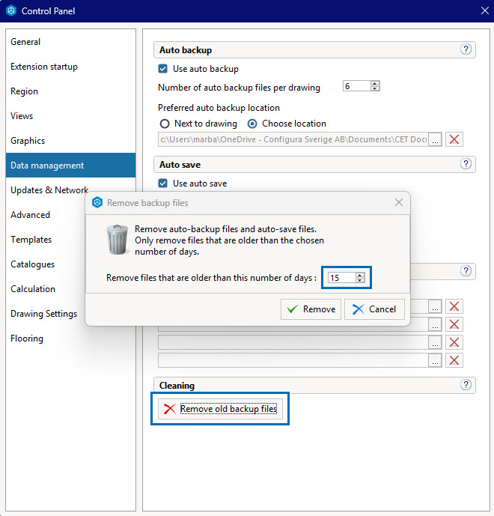Open help for the Auto backup section
Image resolution: width=494 pixels, height=516 pixels.
pos(466,49)
